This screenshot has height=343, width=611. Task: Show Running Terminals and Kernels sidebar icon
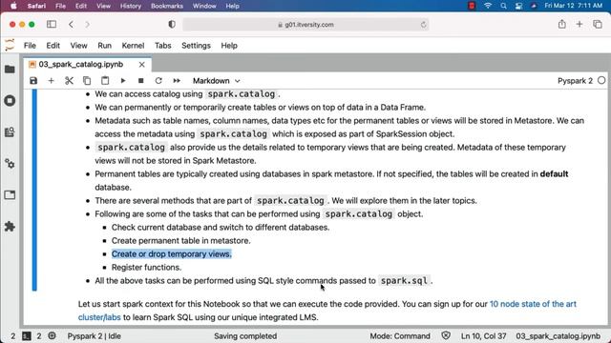pos(10,101)
